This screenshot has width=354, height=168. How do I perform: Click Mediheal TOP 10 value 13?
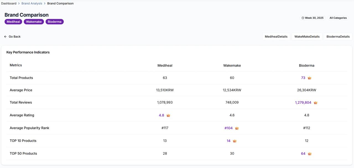coord(165,141)
